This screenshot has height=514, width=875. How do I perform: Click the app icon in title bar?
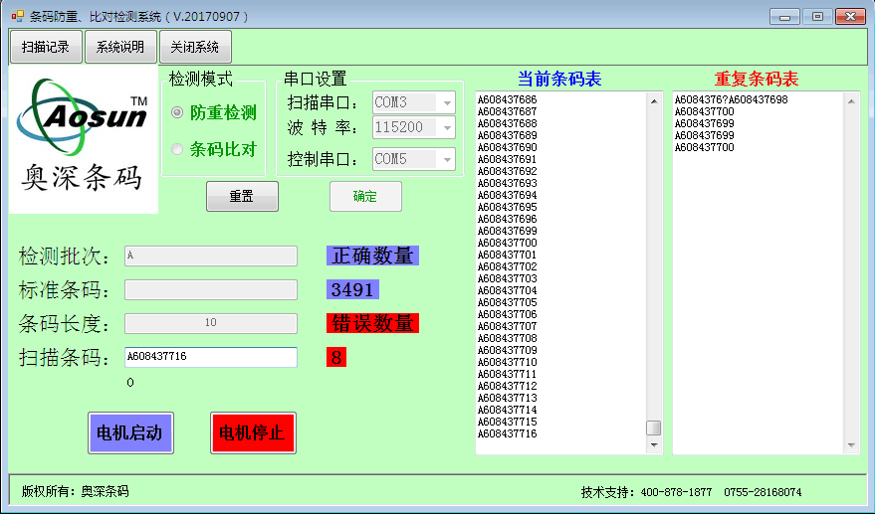point(16,17)
